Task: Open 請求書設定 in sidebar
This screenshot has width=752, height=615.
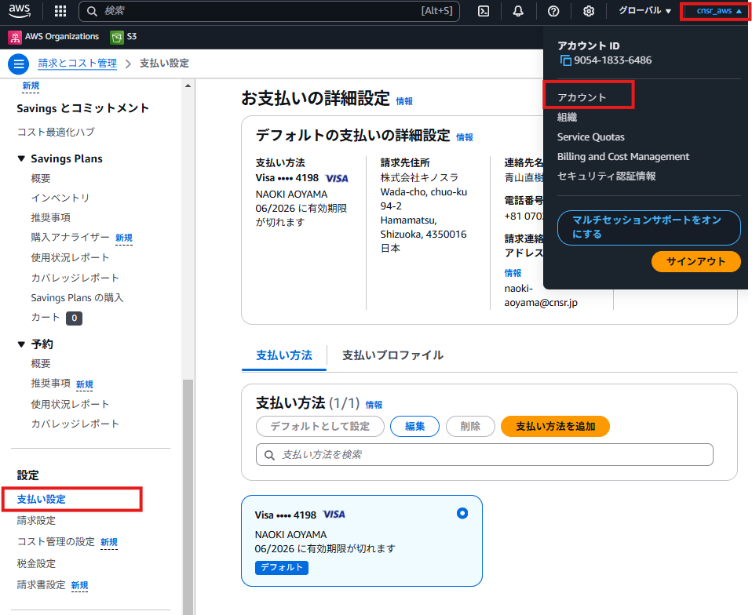Action: [42, 585]
